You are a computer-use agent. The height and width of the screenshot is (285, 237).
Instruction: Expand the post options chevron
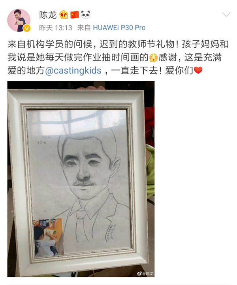(226, 15)
